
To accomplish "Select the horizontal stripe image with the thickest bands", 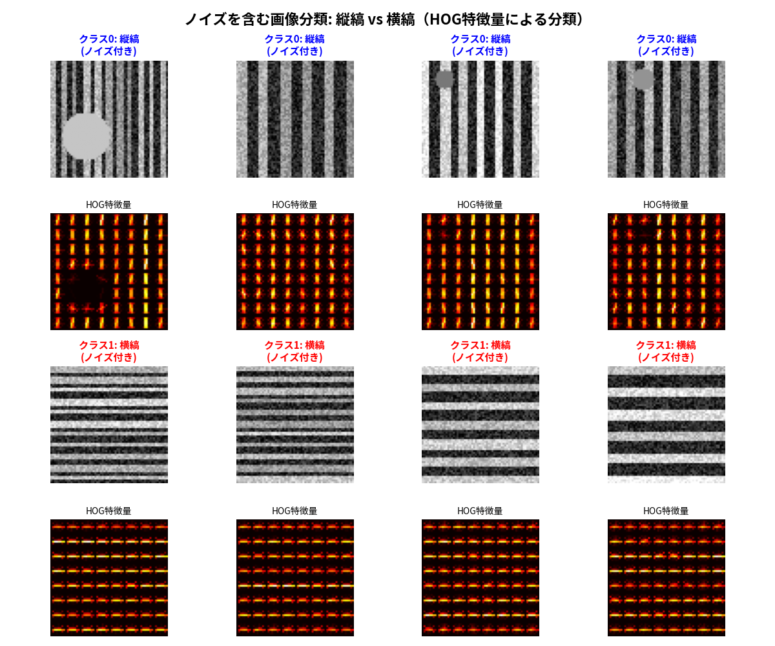I will [666, 424].
